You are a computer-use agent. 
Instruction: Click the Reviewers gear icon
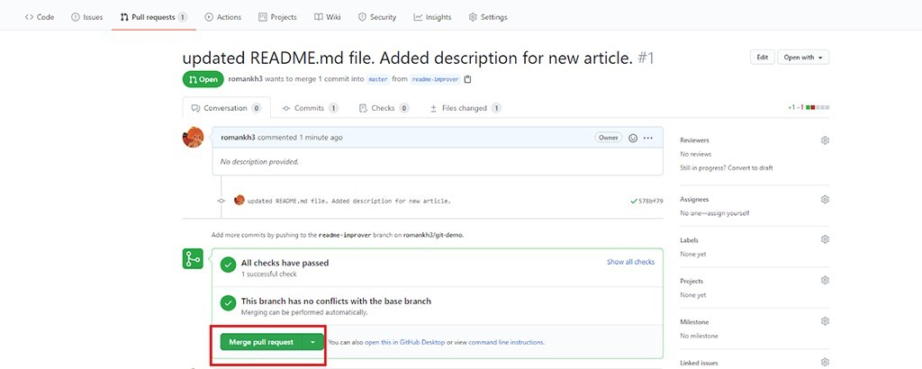pyautogui.click(x=825, y=140)
